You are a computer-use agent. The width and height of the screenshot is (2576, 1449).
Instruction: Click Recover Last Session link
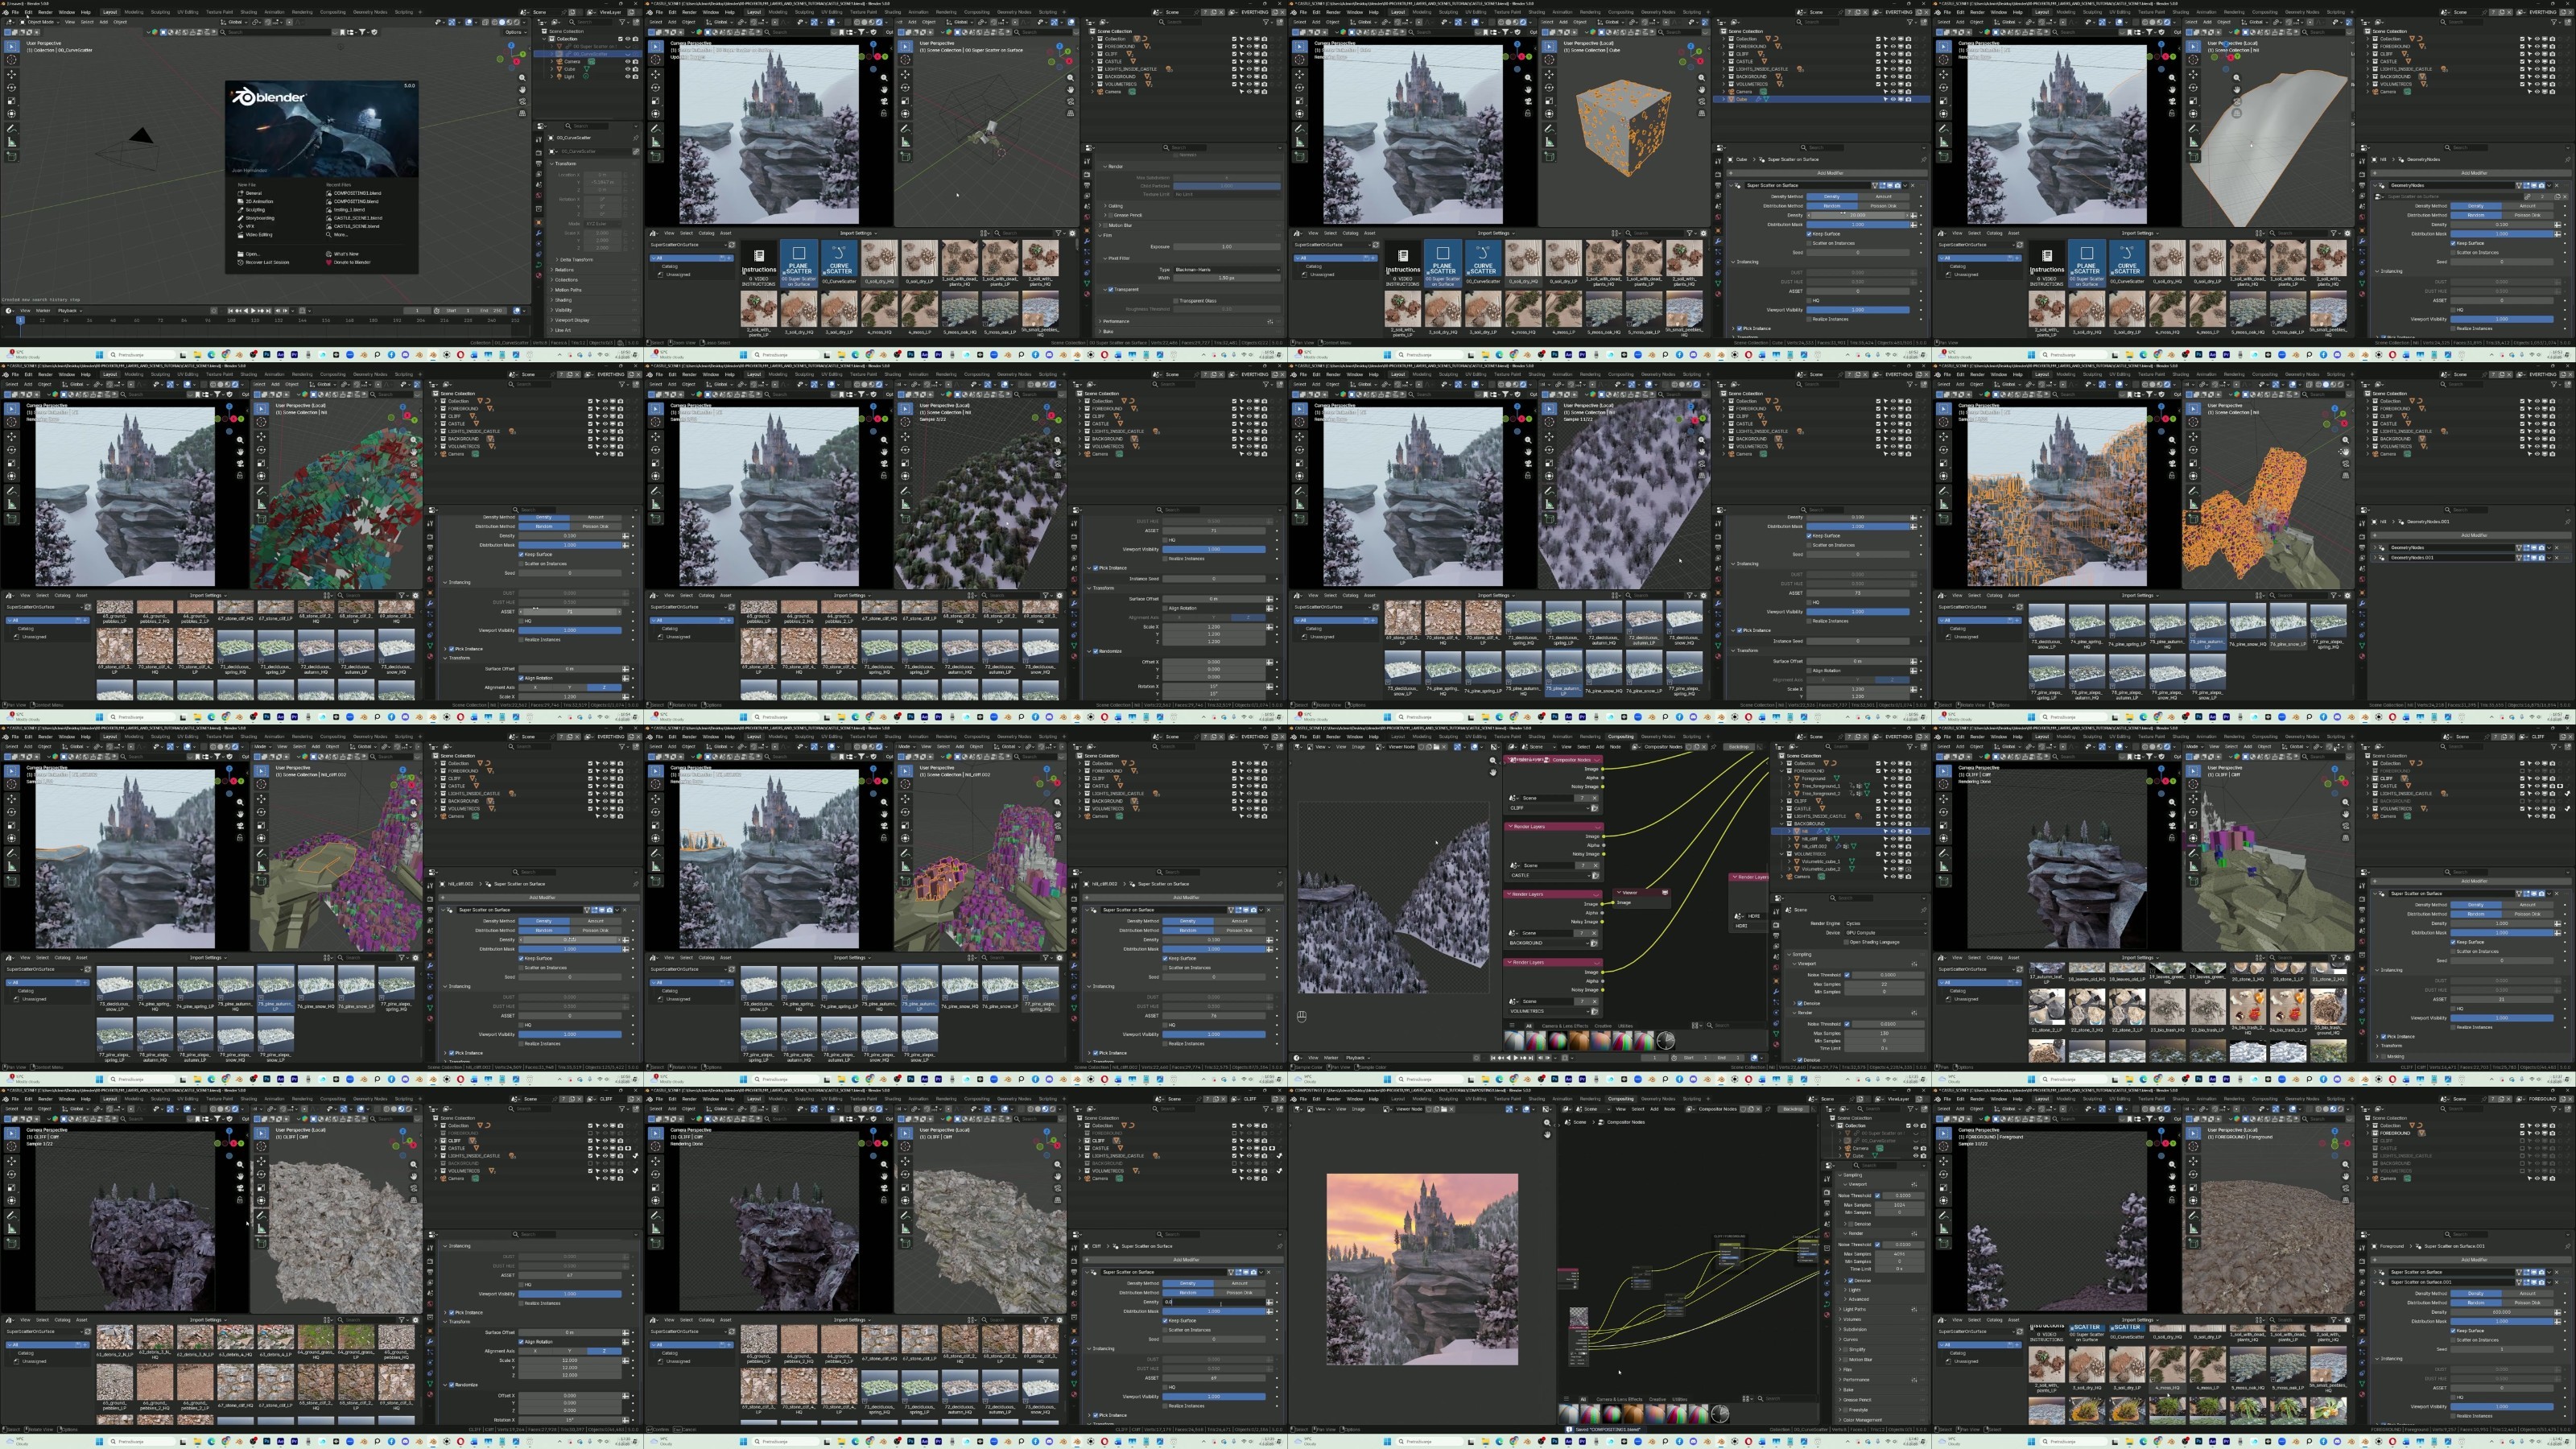268,263
